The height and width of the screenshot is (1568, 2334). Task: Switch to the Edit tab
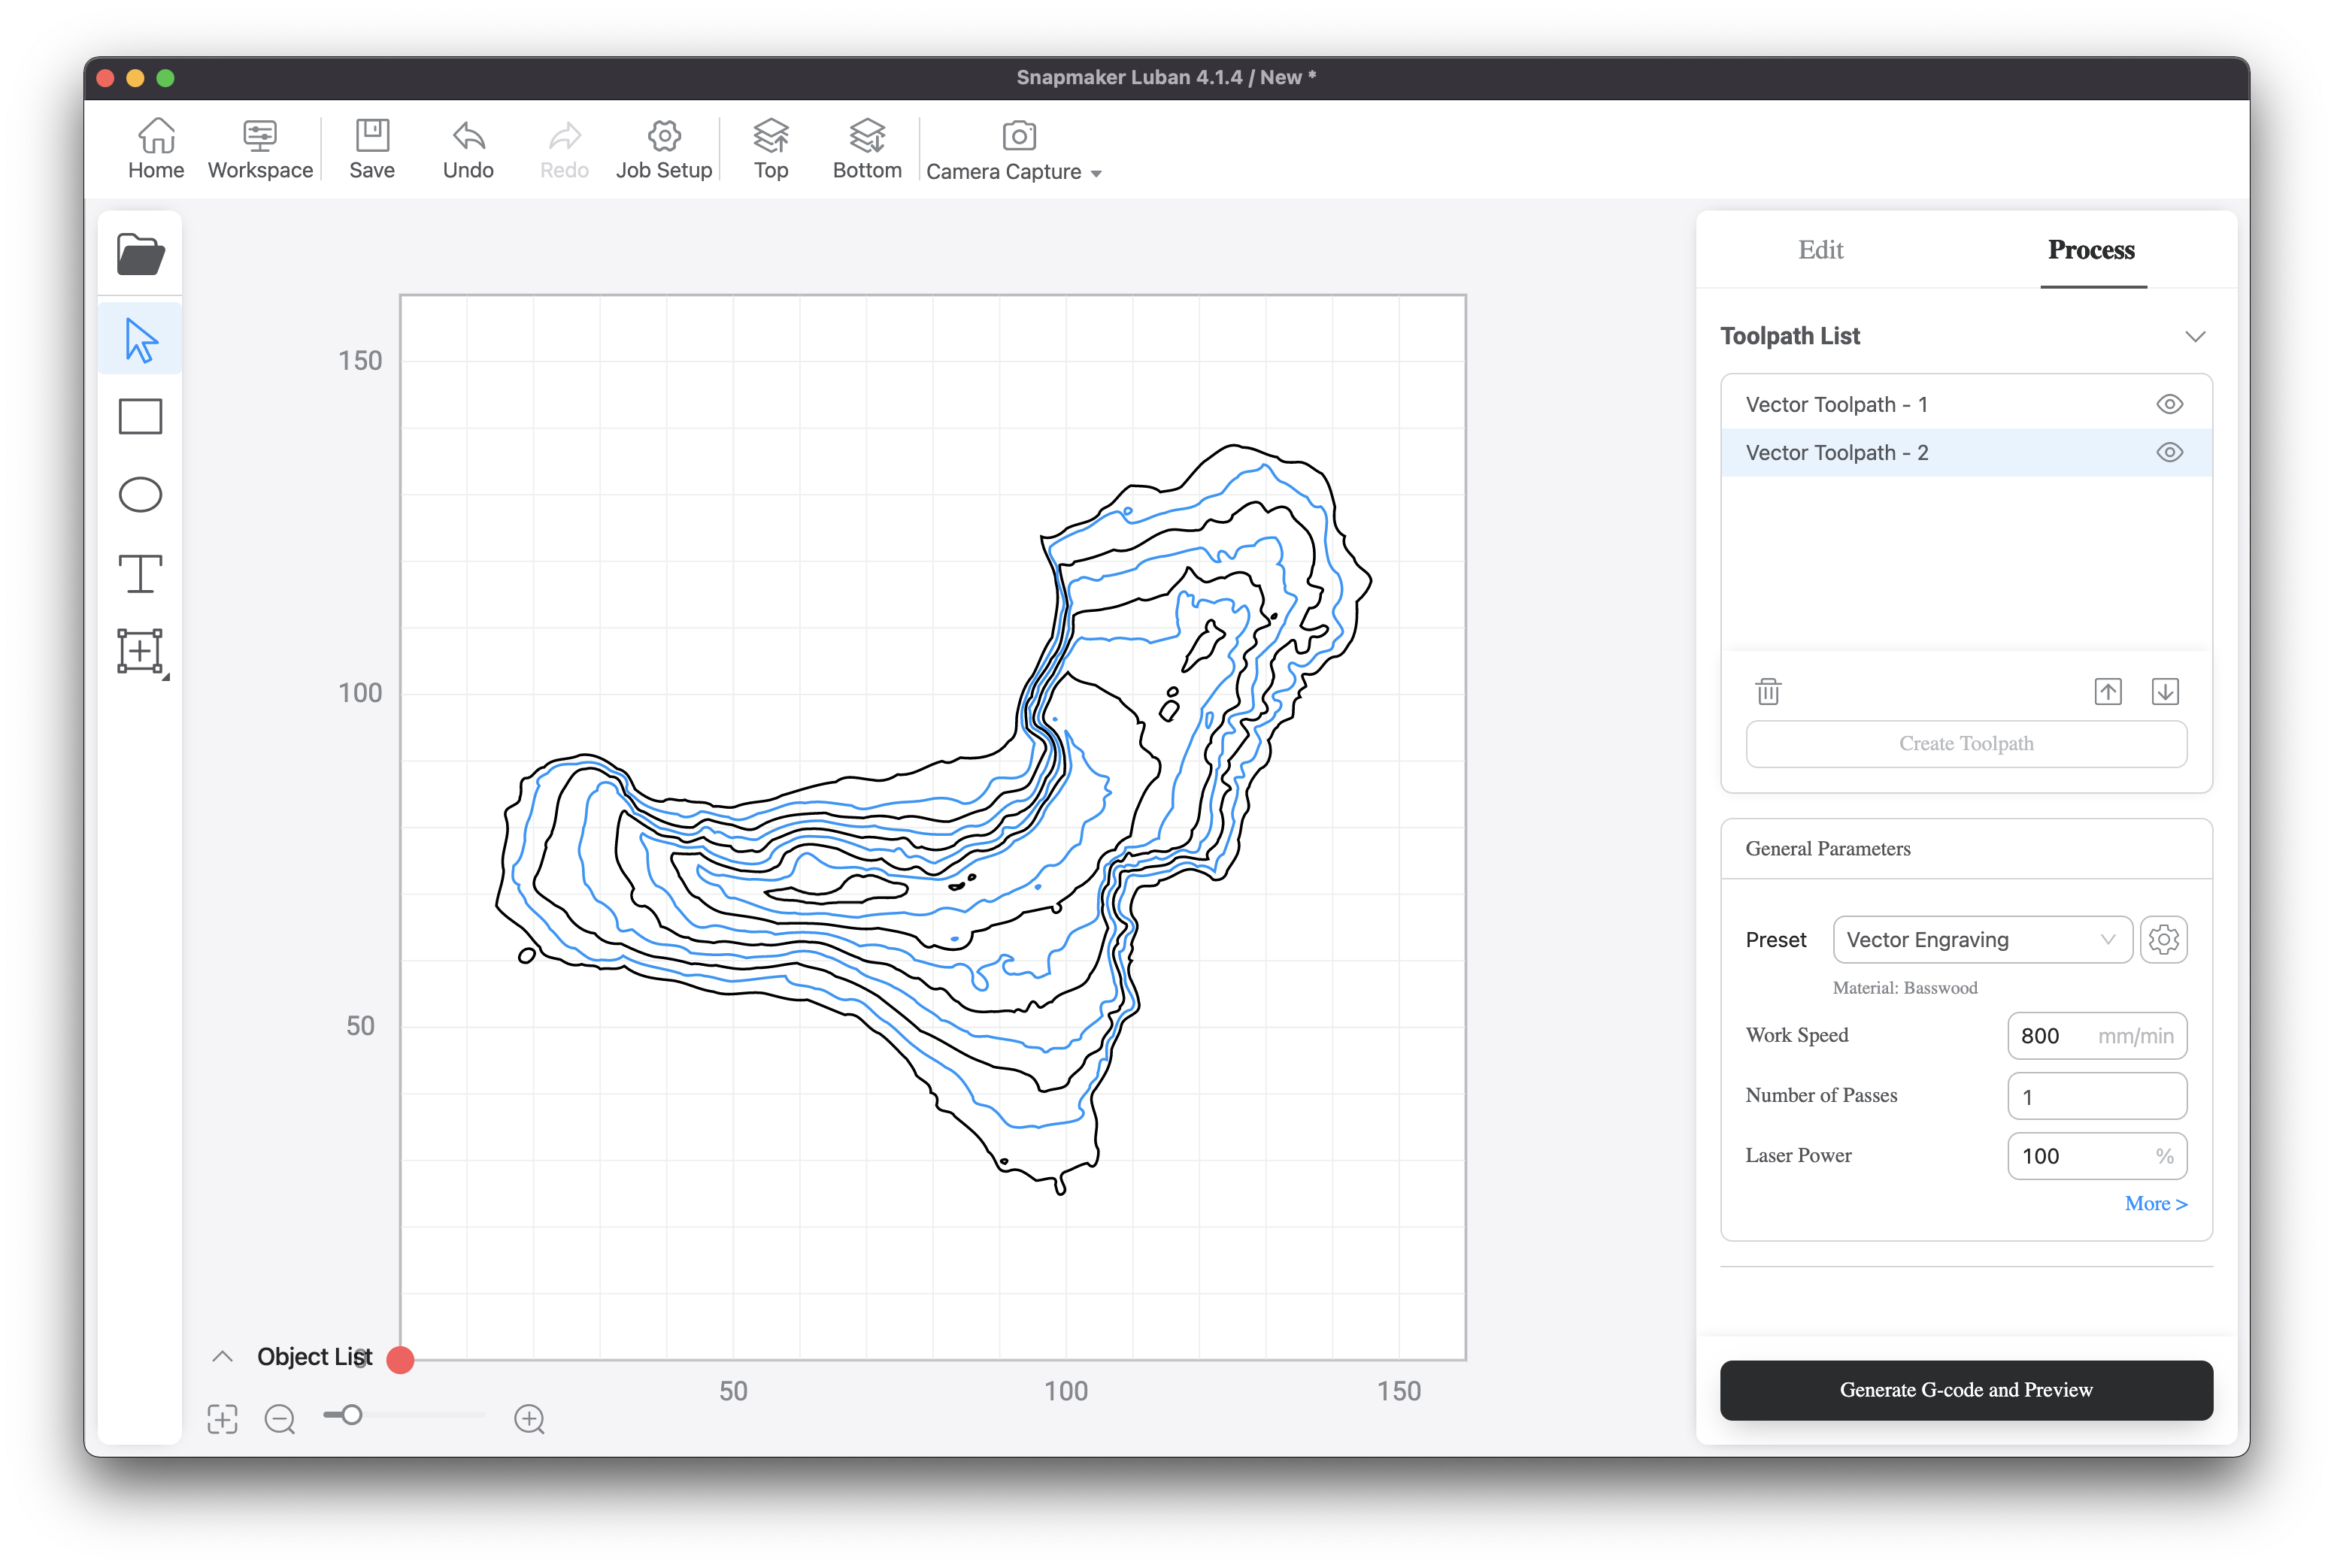tap(1820, 250)
